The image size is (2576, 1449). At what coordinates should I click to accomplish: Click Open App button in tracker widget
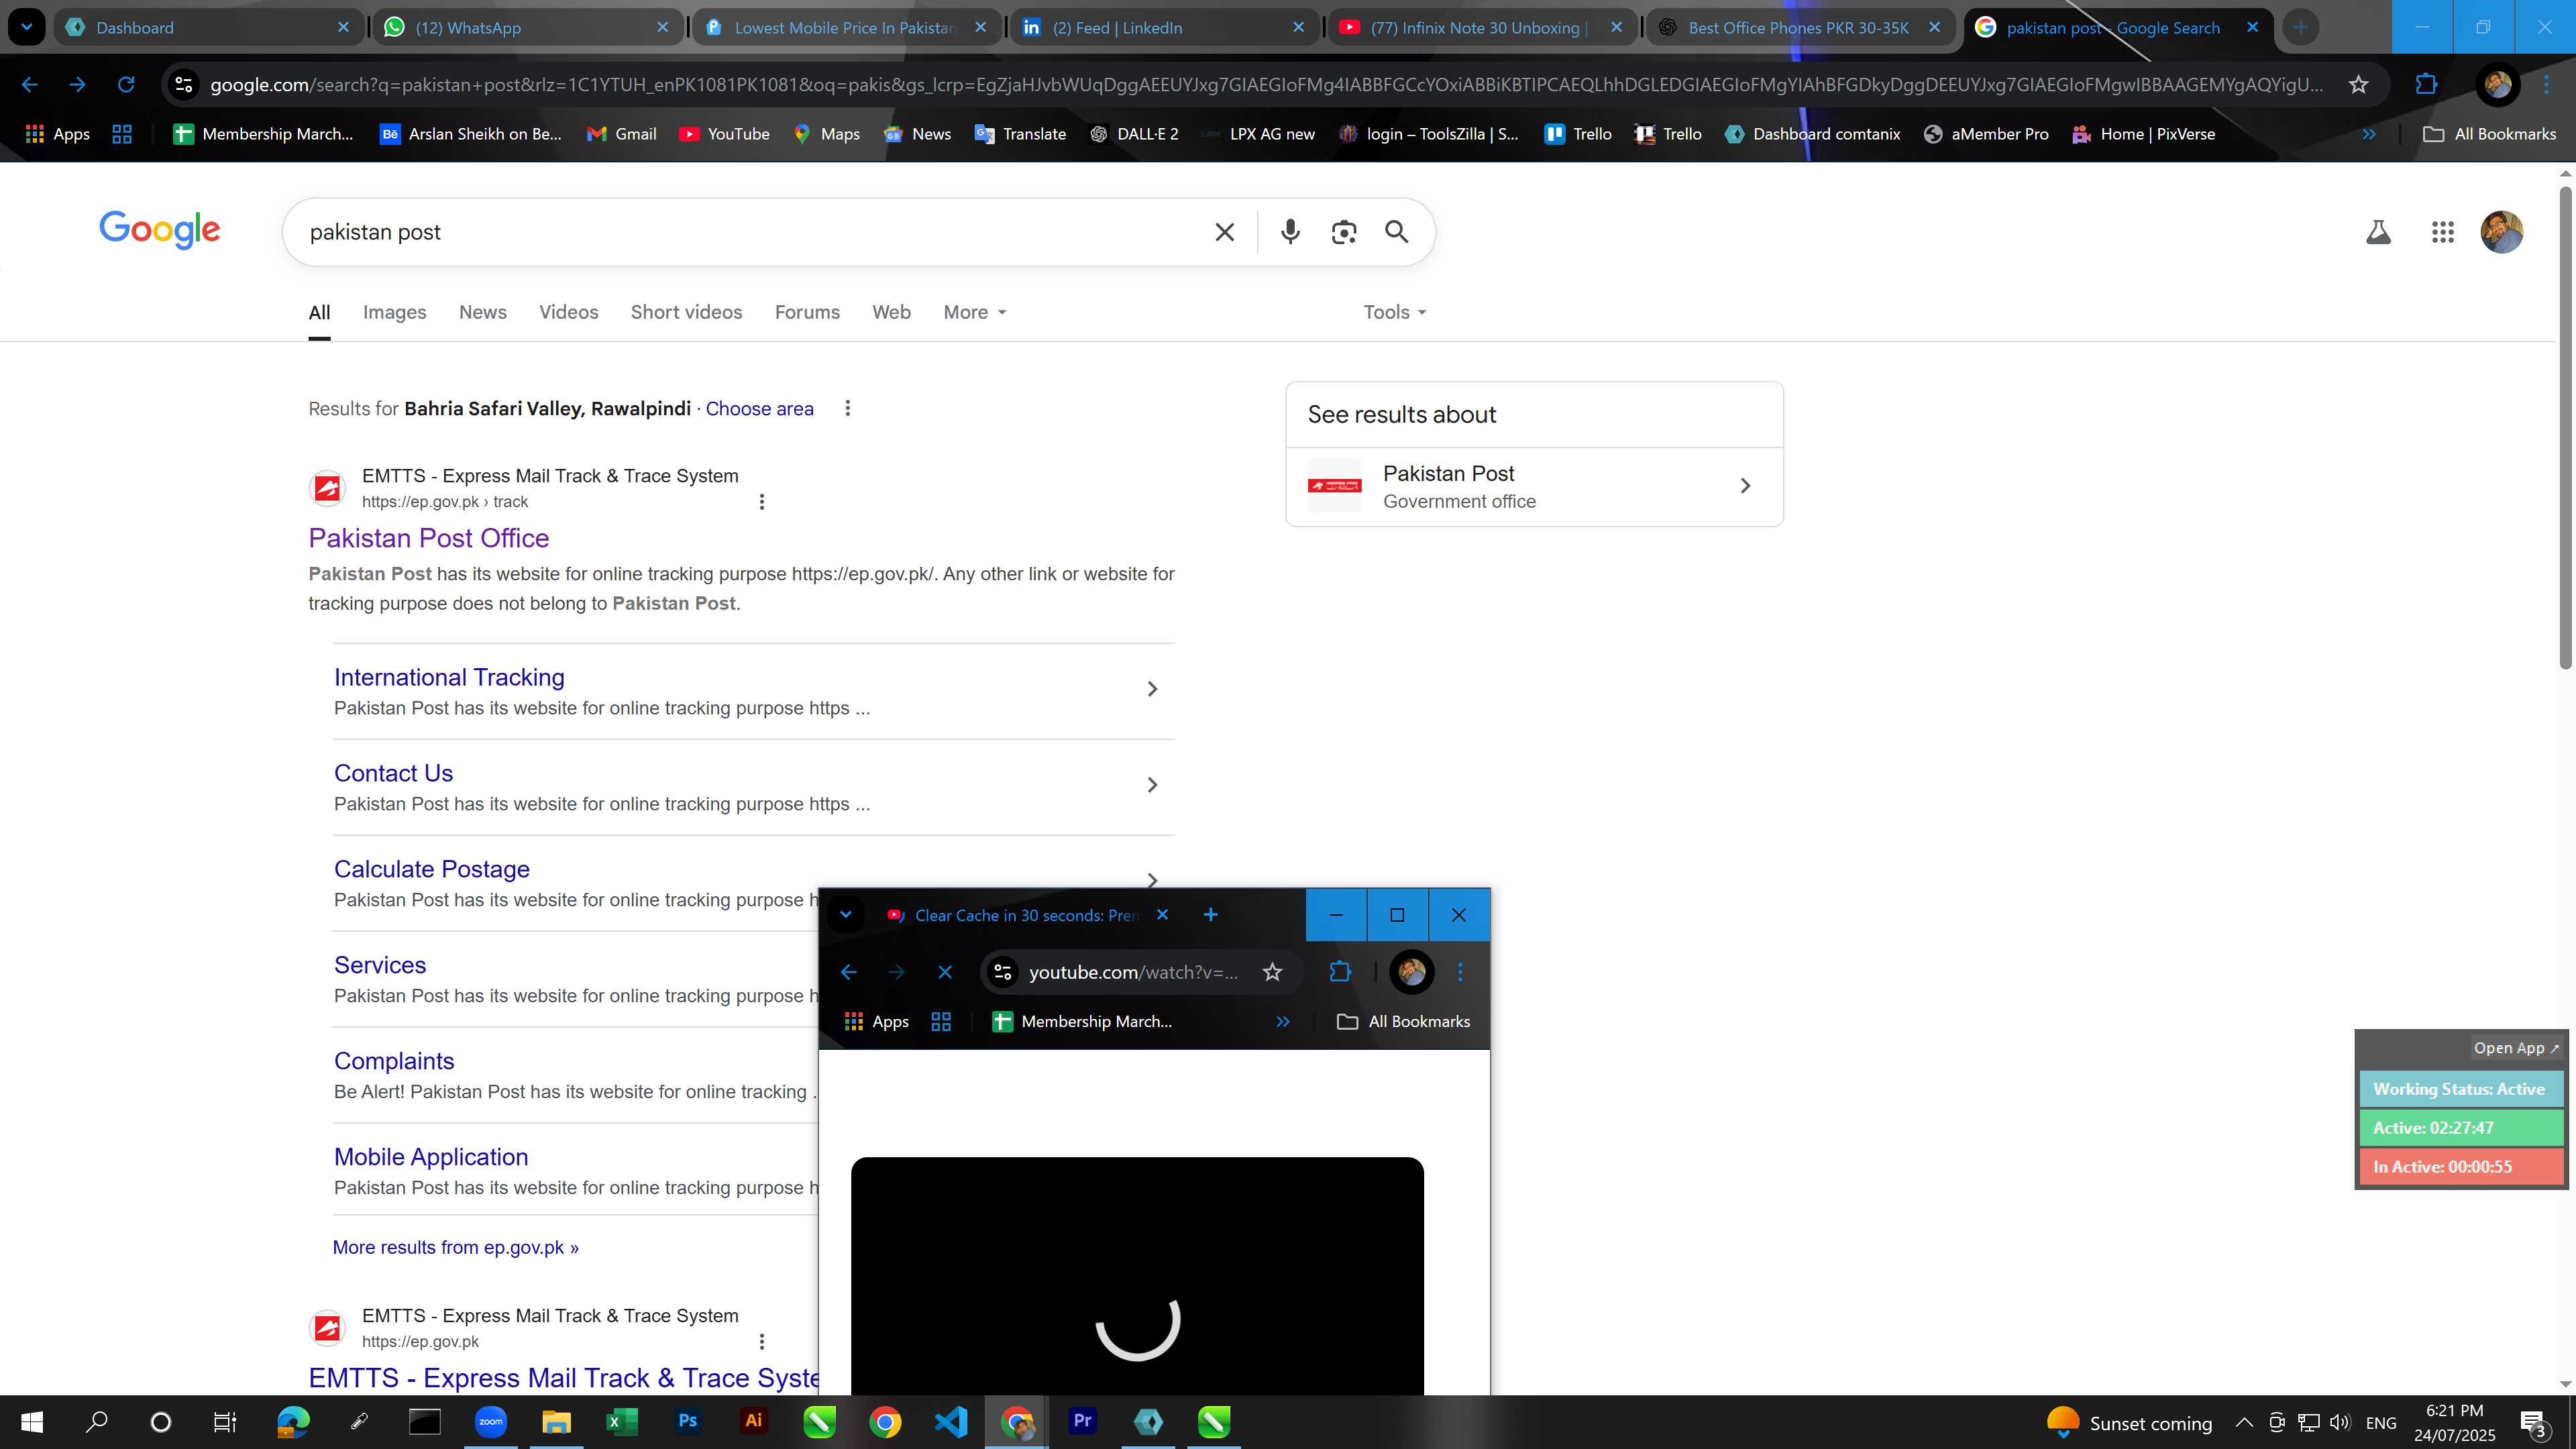pyautogui.click(x=2515, y=1048)
